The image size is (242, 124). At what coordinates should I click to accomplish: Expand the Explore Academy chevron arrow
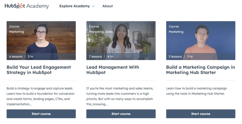pyautogui.click(x=93, y=6)
